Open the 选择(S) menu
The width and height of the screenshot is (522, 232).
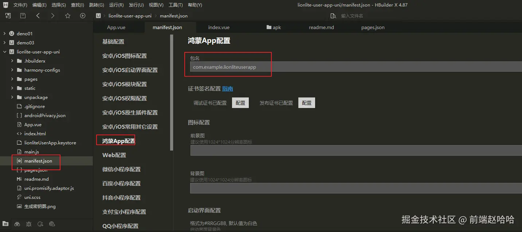coord(59,5)
